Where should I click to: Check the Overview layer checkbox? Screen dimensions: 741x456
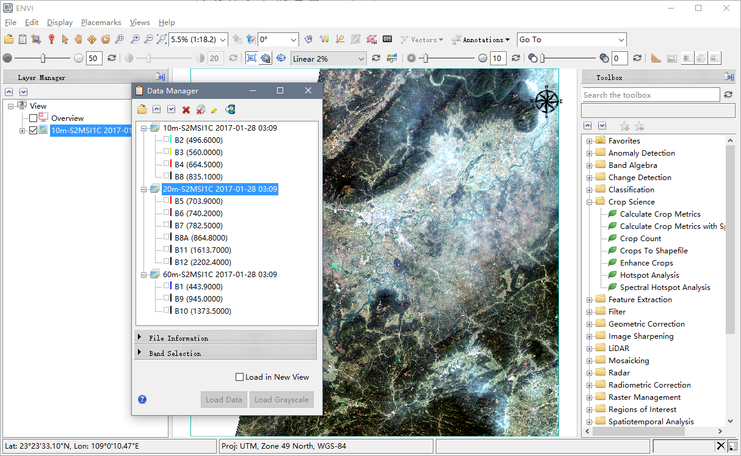(33, 118)
